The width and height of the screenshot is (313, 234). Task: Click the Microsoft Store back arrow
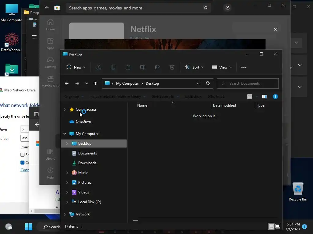47,8
